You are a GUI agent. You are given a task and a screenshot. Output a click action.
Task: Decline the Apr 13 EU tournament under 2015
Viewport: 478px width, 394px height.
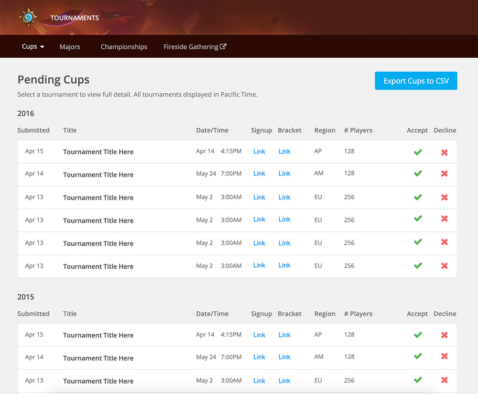point(445,381)
